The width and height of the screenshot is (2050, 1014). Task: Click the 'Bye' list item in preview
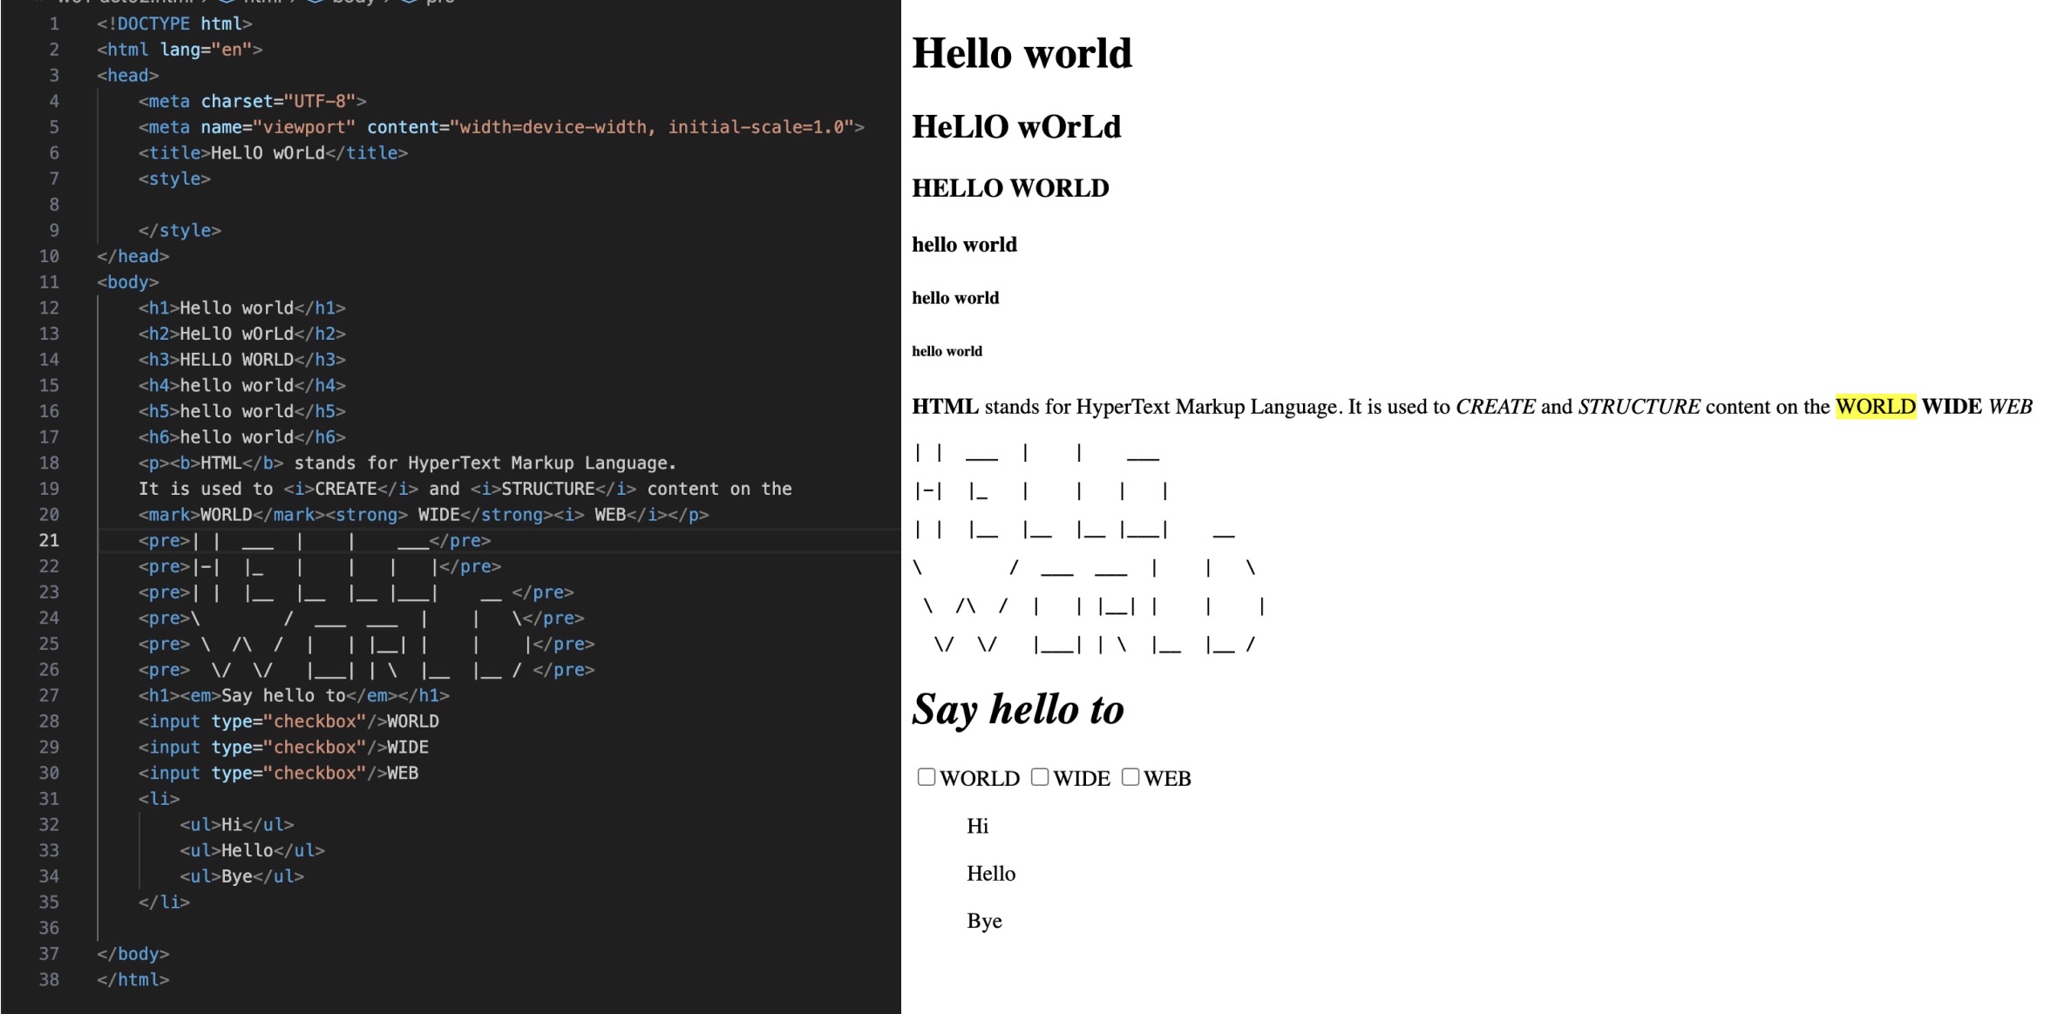click(984, 921)
